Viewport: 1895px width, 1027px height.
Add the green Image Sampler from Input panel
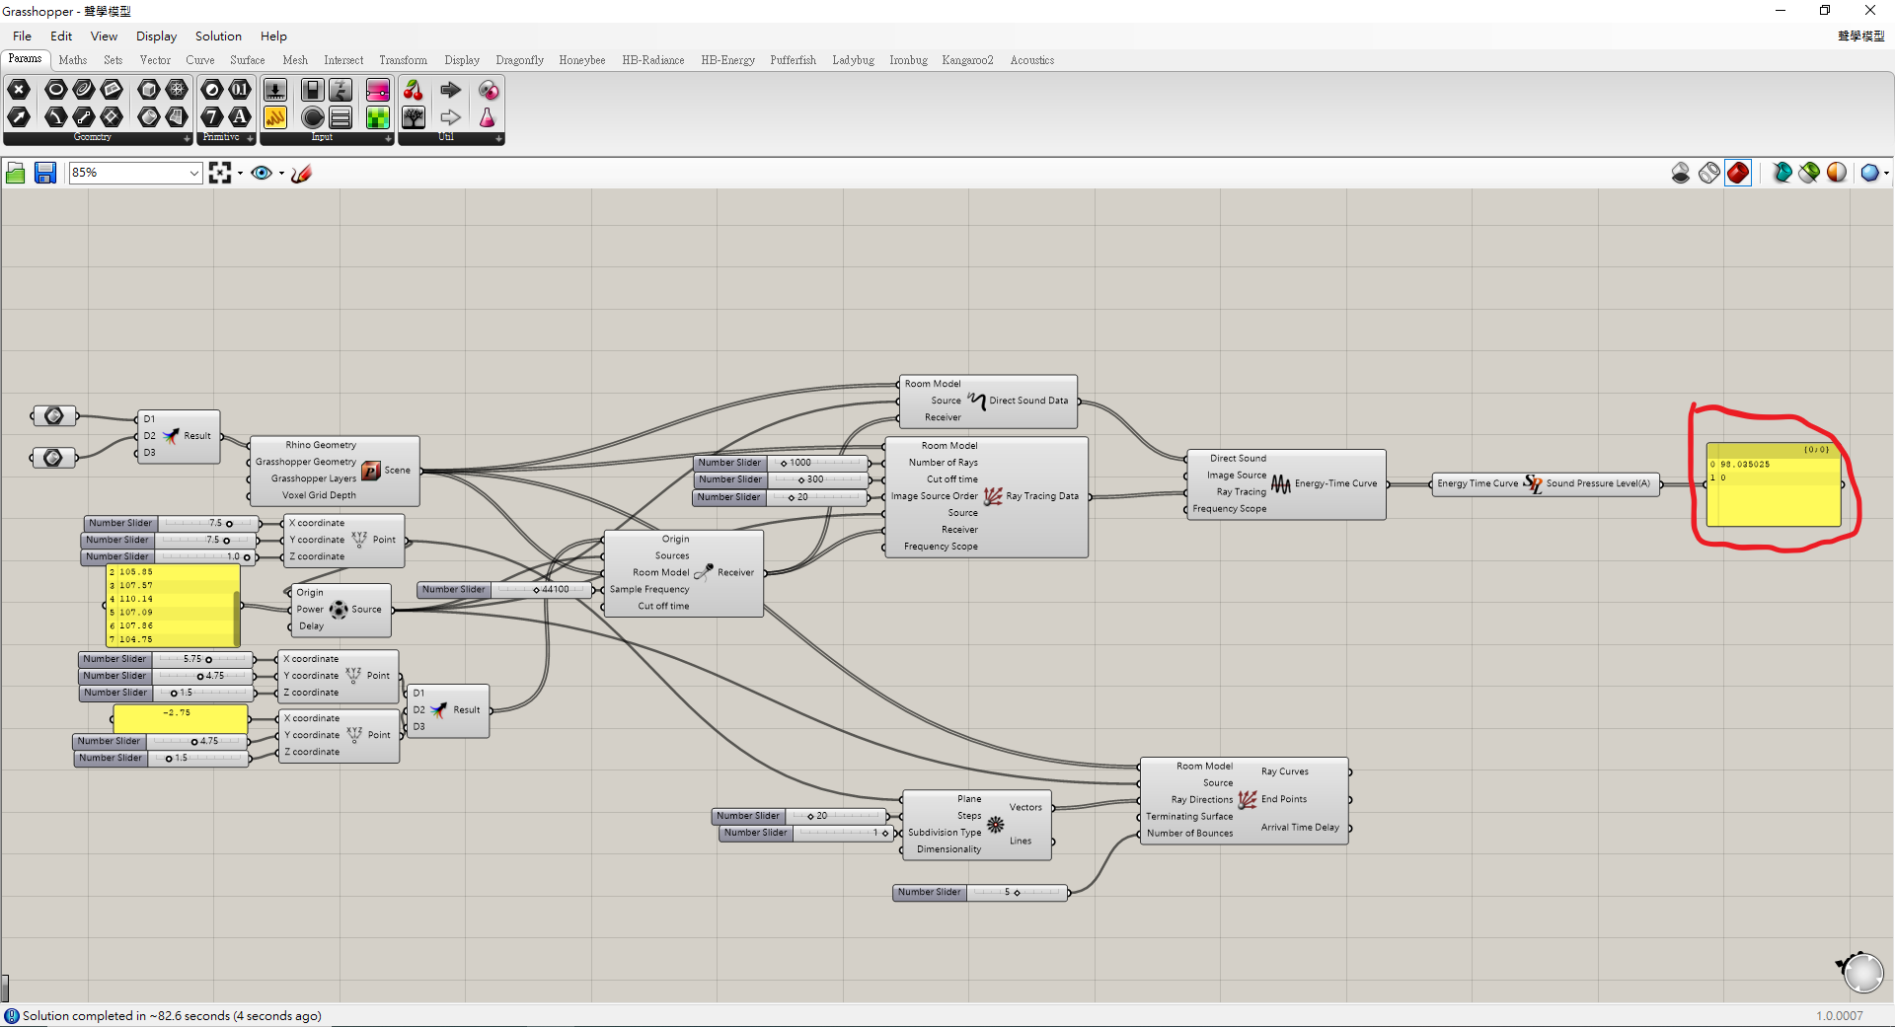click(378, 117)
